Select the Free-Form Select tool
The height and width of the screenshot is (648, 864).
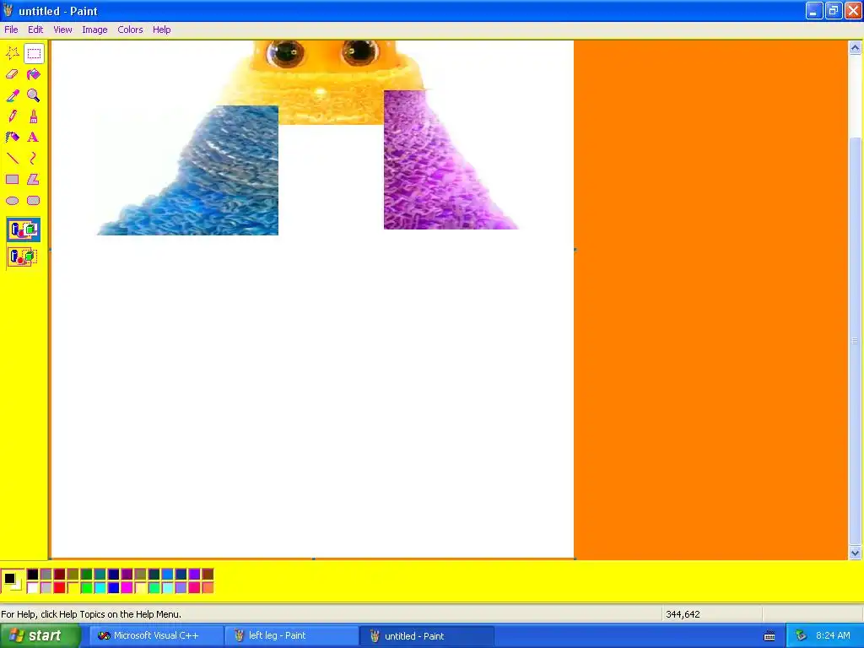[x=12, y=53]
